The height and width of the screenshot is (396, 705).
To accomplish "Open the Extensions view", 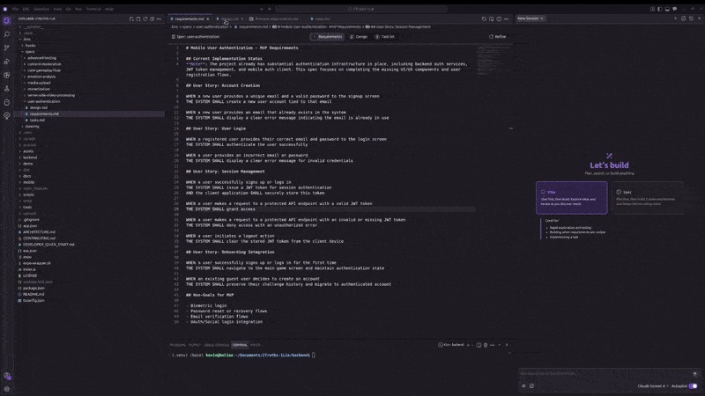I will pos(7,75).
